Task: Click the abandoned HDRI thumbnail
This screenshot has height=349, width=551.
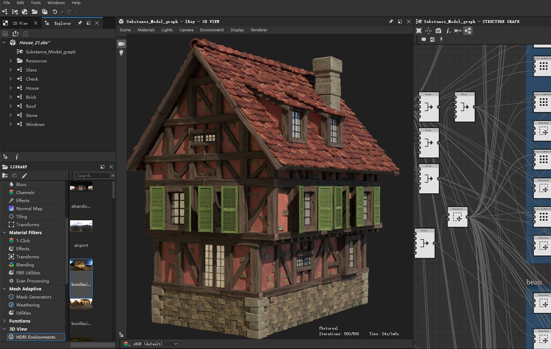Action: tap(81, 187)
